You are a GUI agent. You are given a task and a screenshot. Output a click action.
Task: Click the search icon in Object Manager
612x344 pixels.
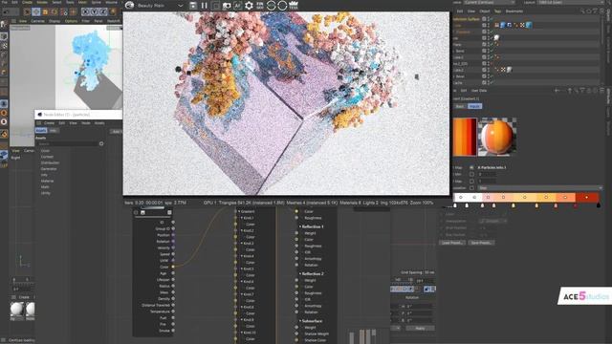(x=582, y=11)
